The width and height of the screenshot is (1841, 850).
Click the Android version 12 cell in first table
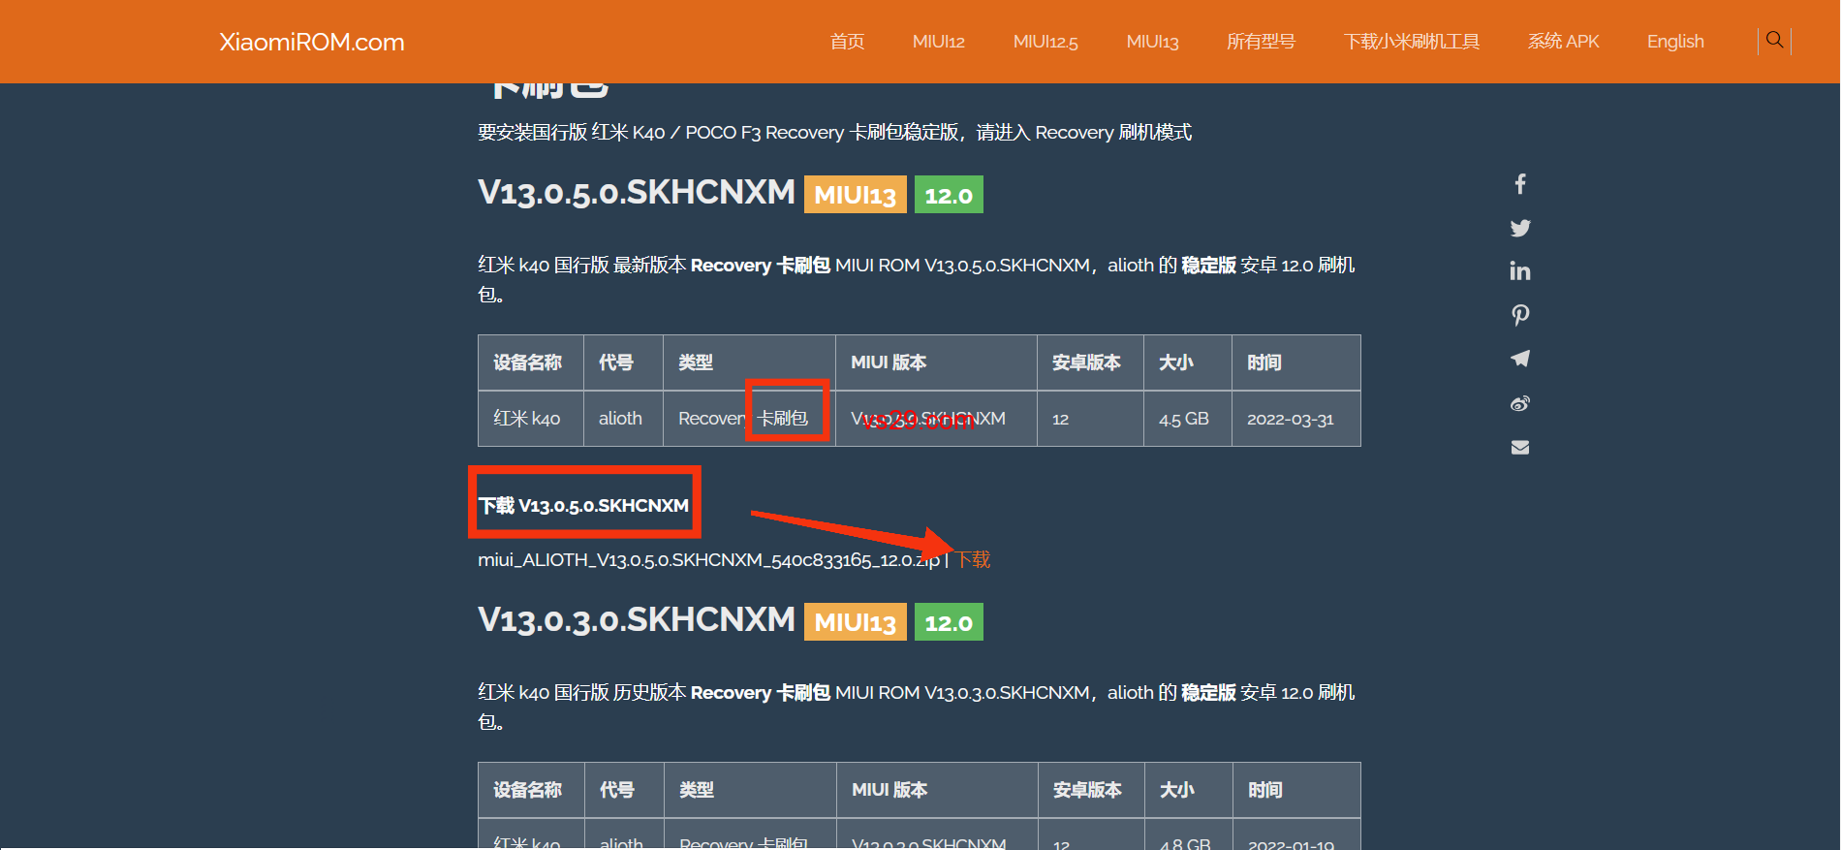tap(1090, 419)
